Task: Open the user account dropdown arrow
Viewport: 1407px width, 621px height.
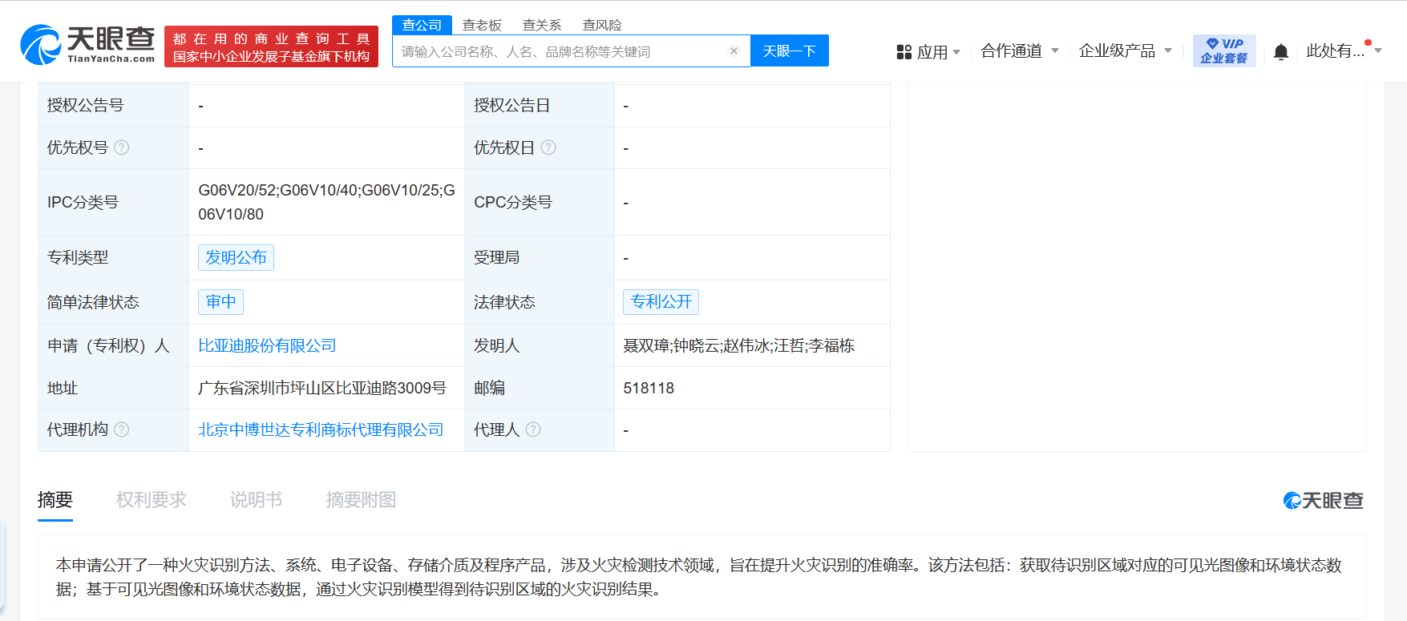Action: click(1378, 50)
